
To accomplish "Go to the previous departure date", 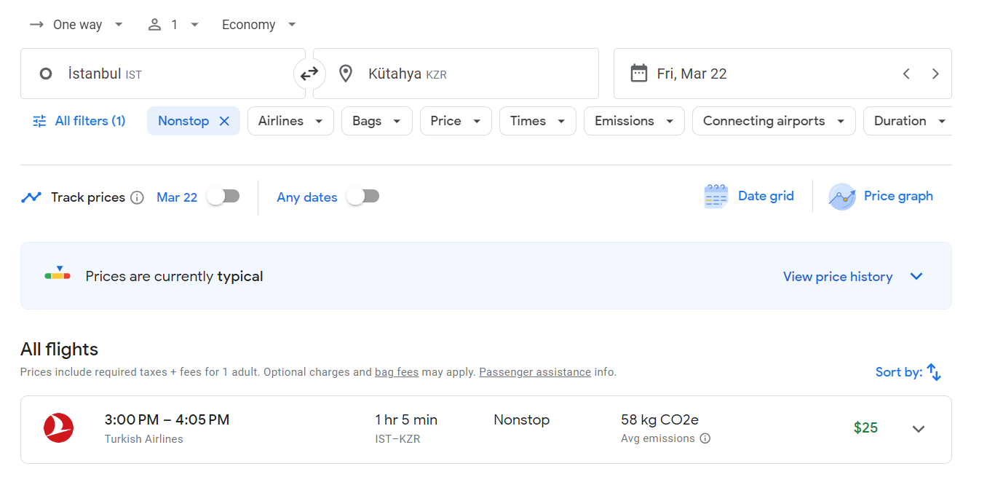I will [906, 74].
